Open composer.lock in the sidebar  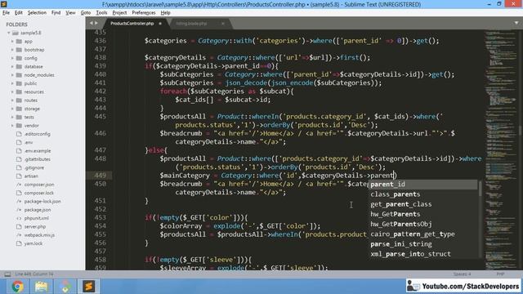click(x=38, y=193)
